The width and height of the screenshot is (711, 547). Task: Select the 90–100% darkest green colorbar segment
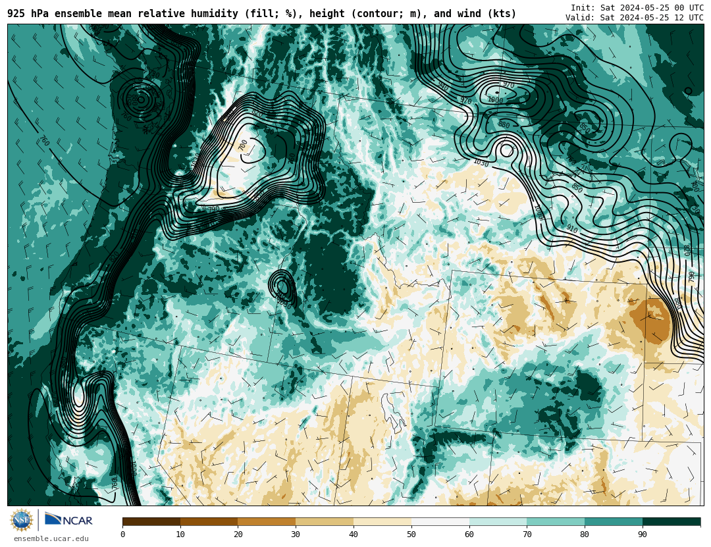coord(671,522)
